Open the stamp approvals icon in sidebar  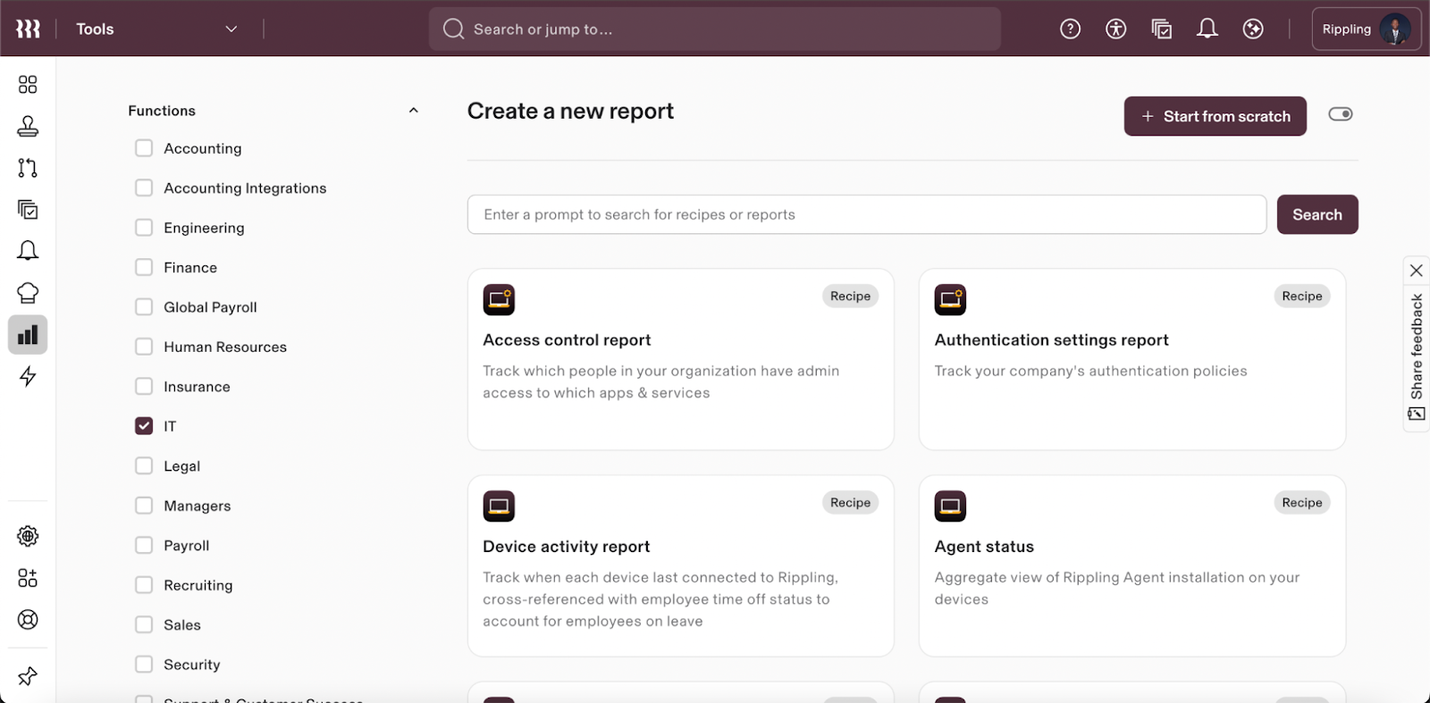[x=28, y=126]
